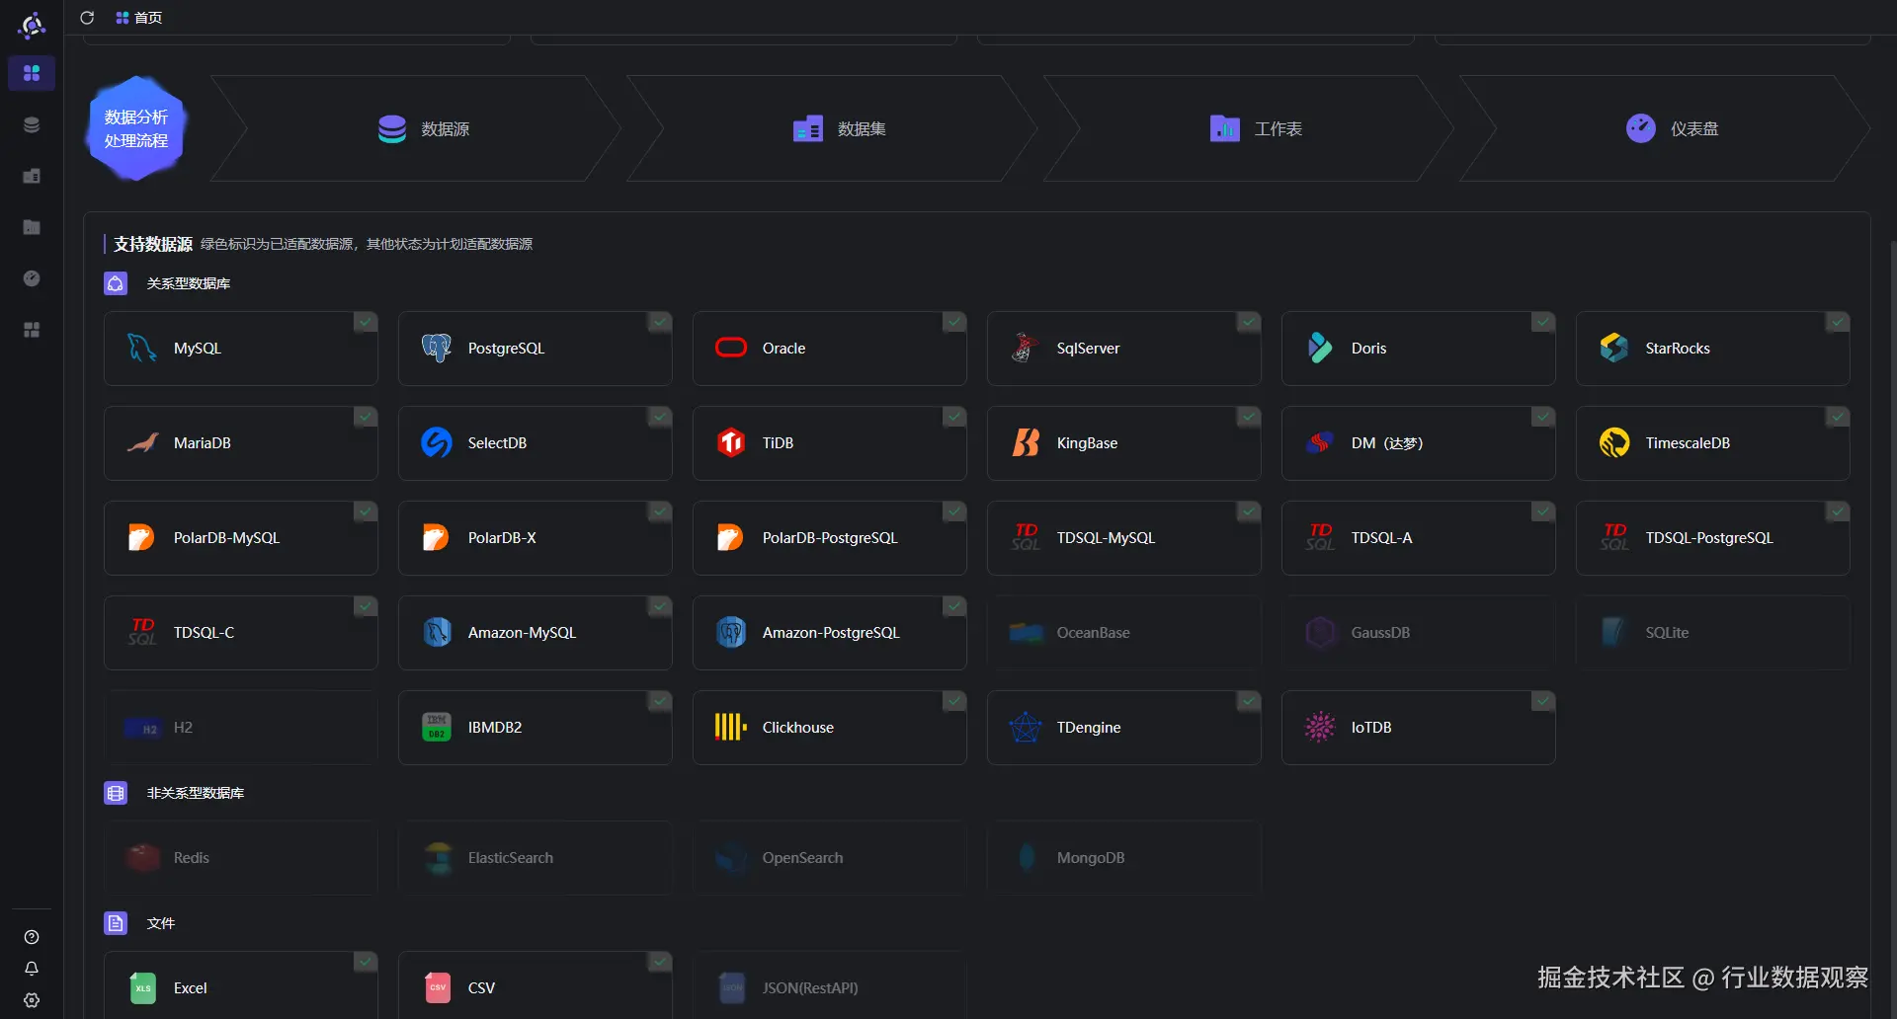Open the dataset icon in the sidebar
Viewport: 1897px width, 1019px height.
32,176
